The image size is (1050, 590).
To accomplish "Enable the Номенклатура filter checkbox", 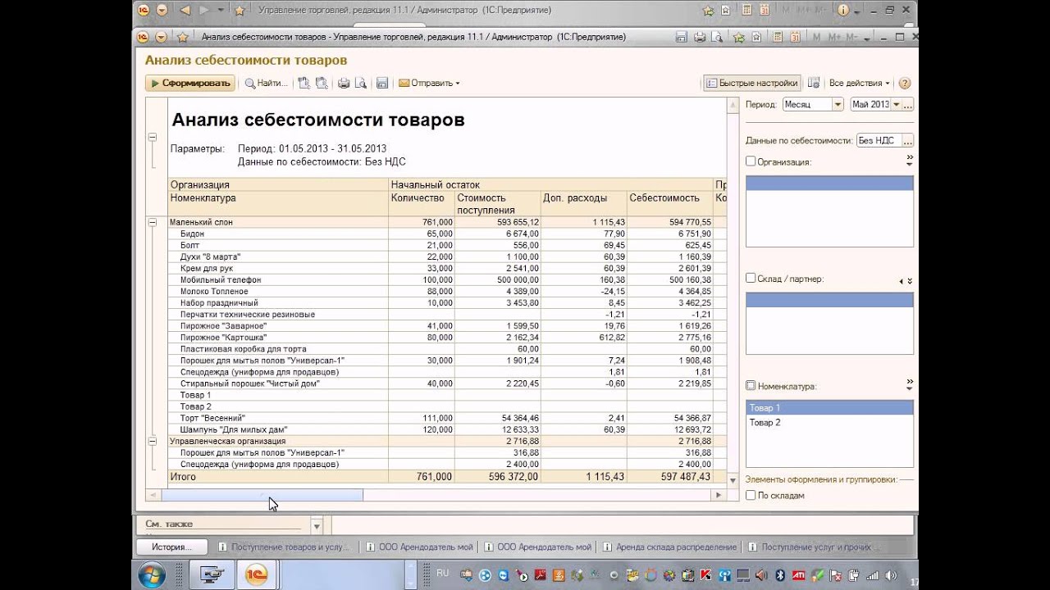I will pos(750,385).
